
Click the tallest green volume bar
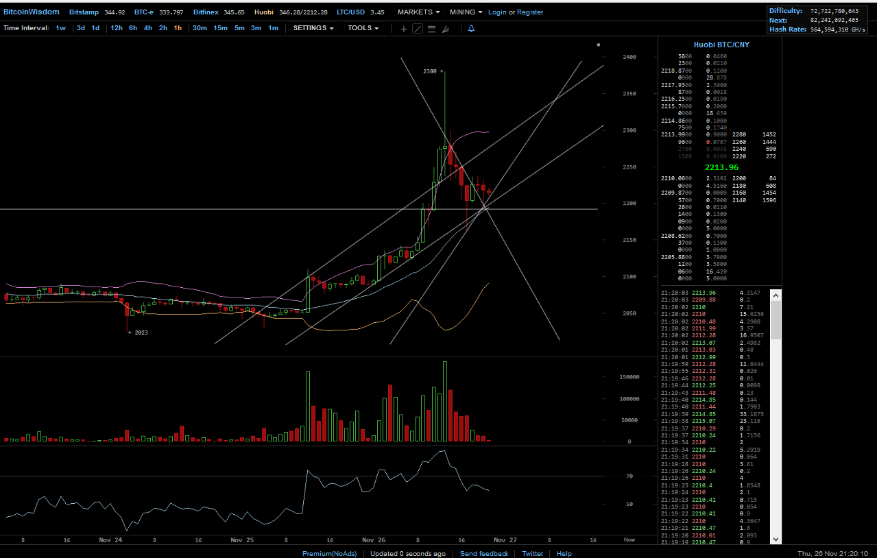coord(445,401)
